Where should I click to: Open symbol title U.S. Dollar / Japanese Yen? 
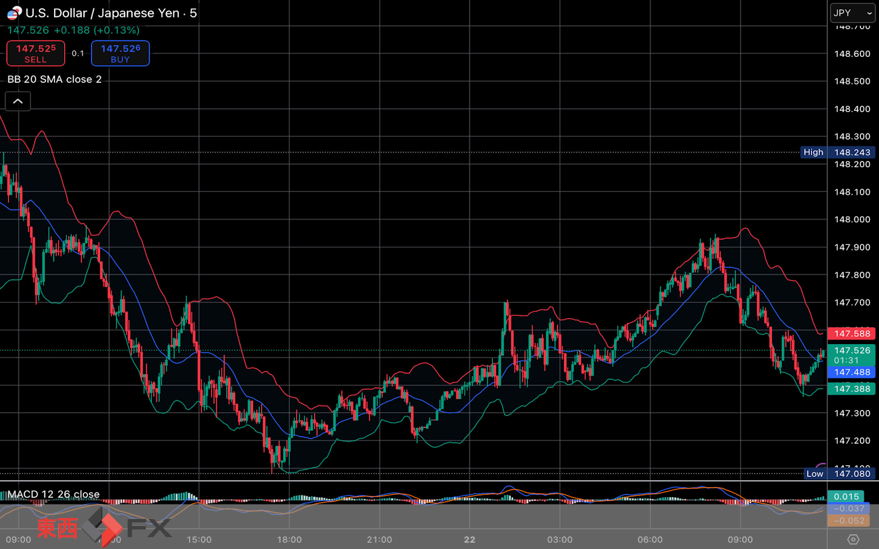(102, 13)
